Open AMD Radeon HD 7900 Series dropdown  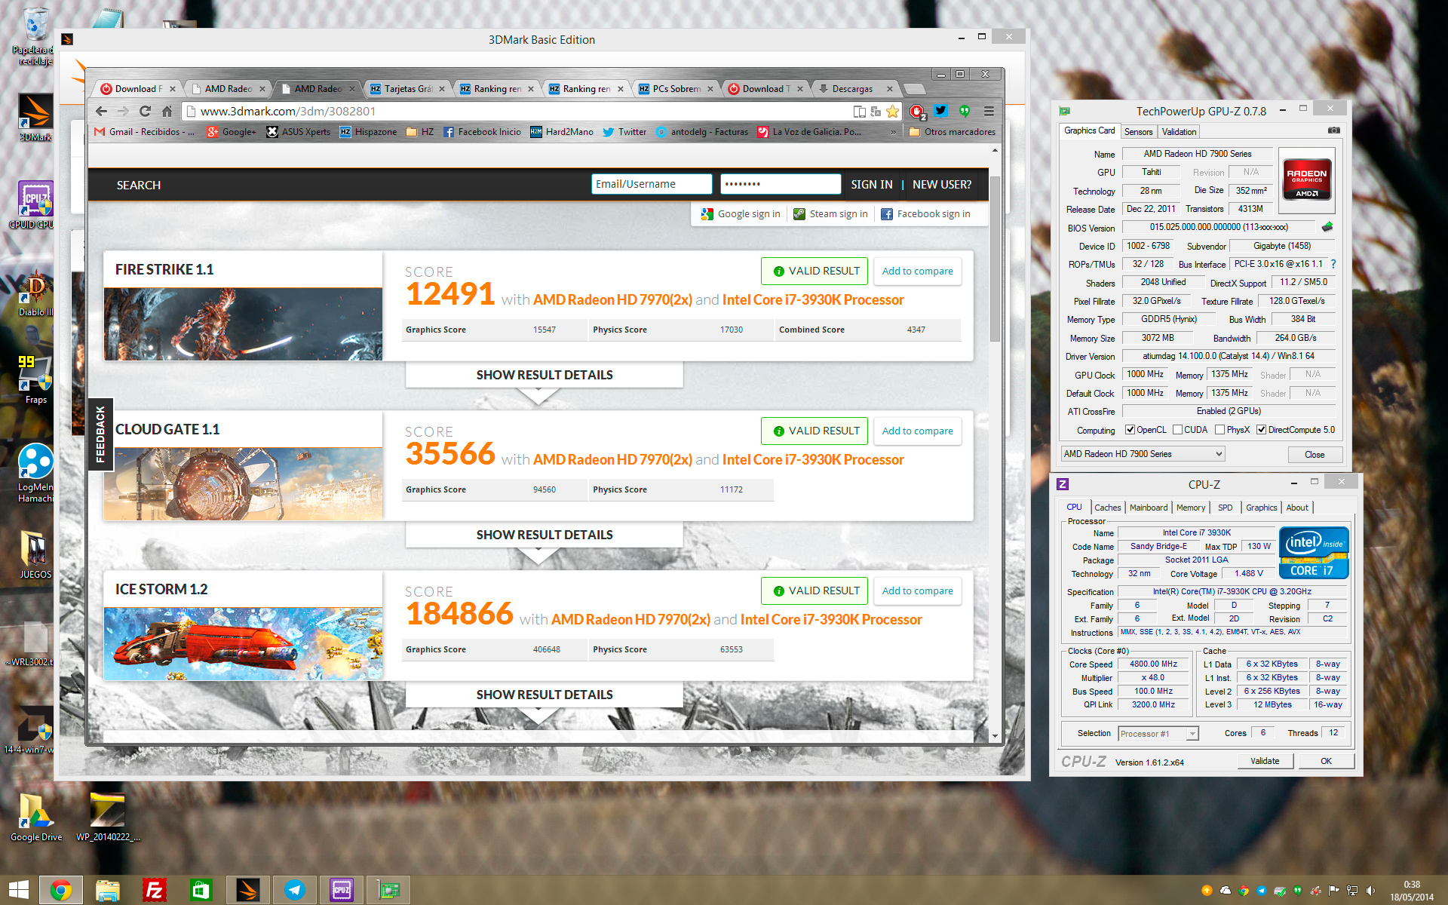point(1143,454)
